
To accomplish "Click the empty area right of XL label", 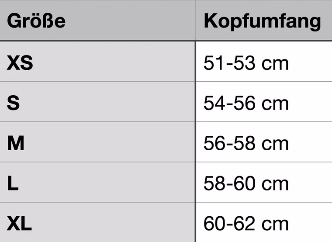I will 114,222.
